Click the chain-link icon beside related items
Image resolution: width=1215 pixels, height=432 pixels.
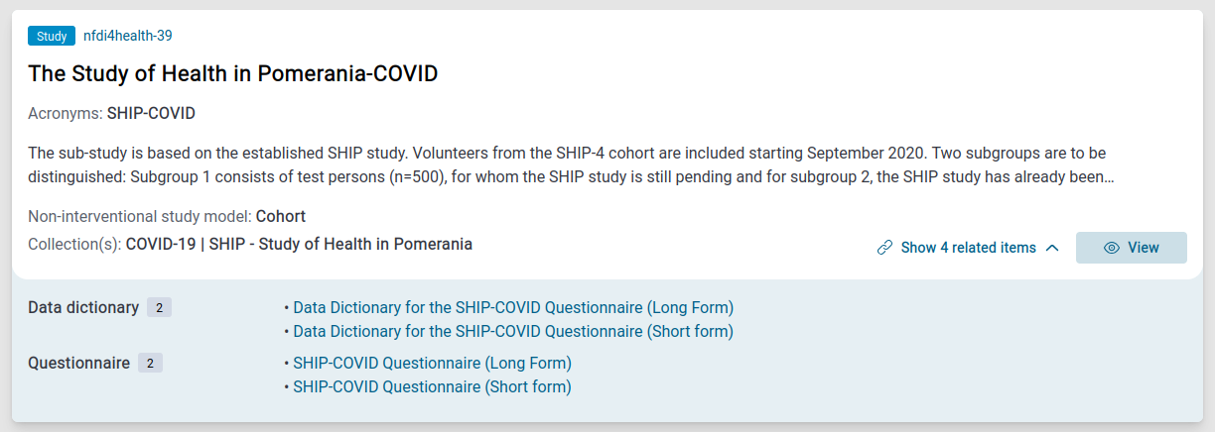click(884, 248)
